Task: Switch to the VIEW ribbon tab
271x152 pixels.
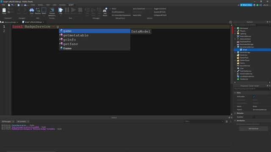Action: [x=55, y=5]
